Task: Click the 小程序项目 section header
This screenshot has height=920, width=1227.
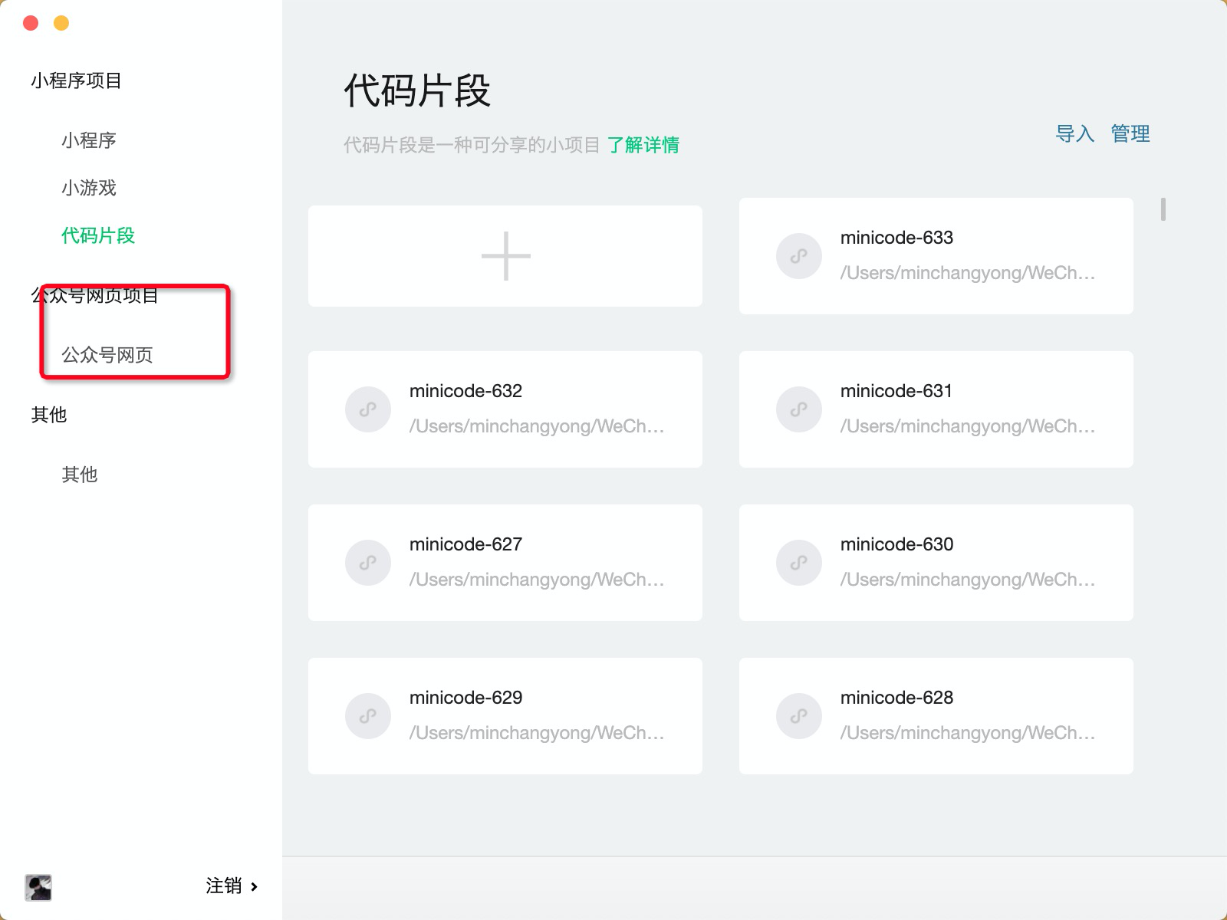Action: pos(77,80)
